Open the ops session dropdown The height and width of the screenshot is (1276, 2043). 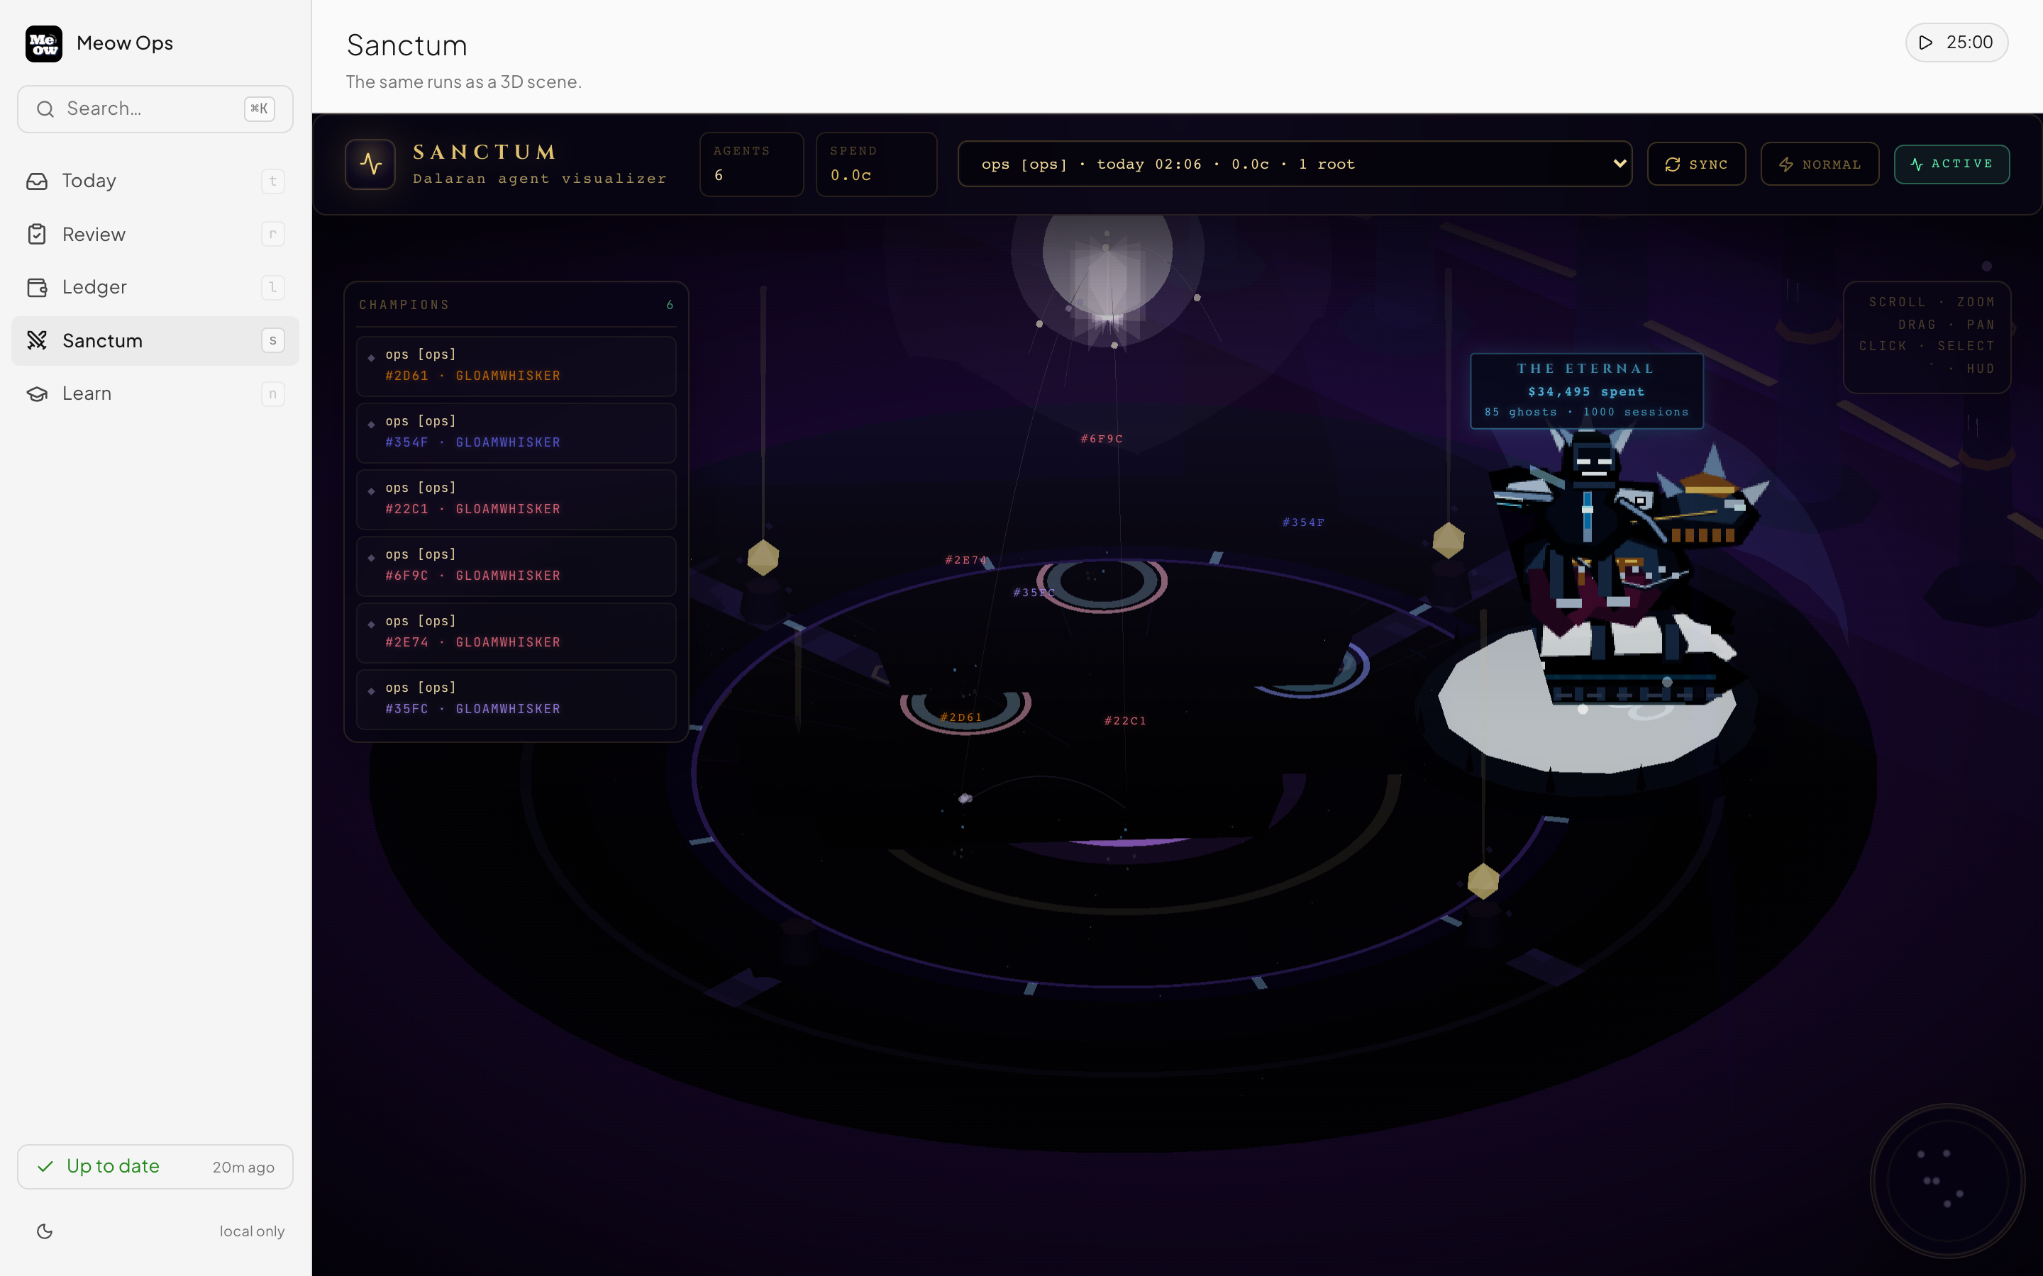point(1294,164)
